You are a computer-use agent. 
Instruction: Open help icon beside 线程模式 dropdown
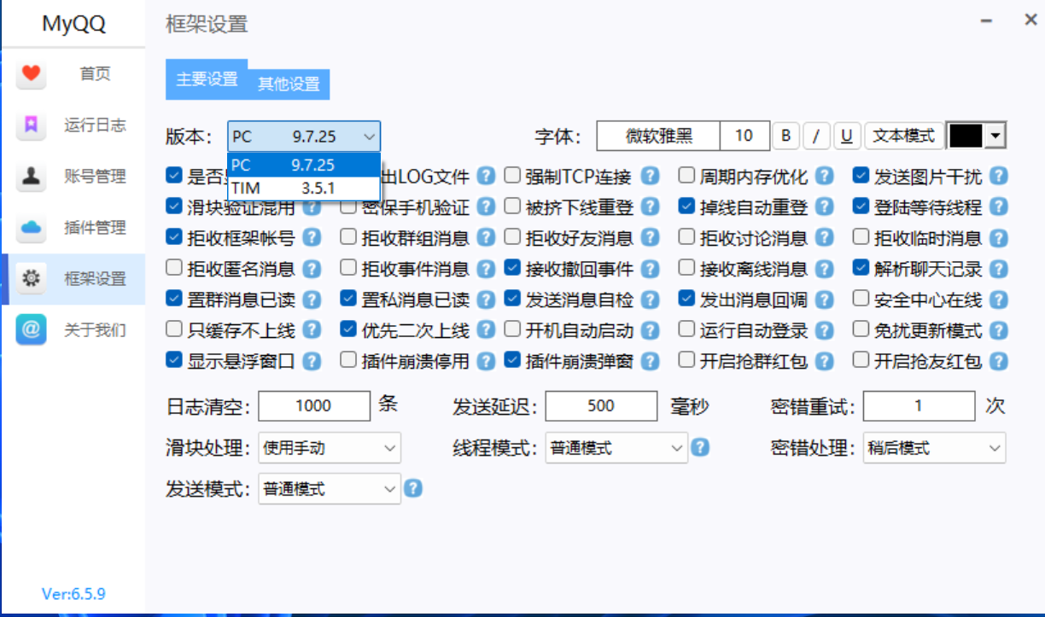point(700,447)
